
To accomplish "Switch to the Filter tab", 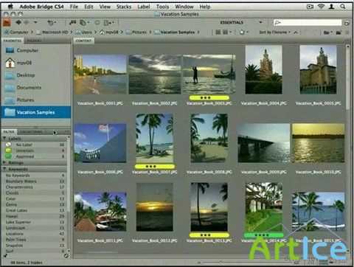I will pos(9,132).
